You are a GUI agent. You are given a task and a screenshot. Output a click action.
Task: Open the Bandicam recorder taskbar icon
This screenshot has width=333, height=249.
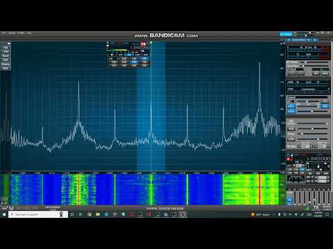pos(182,214)
